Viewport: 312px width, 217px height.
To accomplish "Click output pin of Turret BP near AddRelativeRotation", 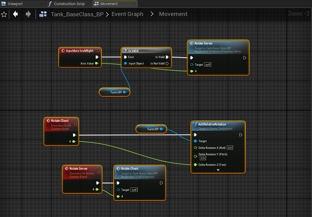I will point(162,129).
